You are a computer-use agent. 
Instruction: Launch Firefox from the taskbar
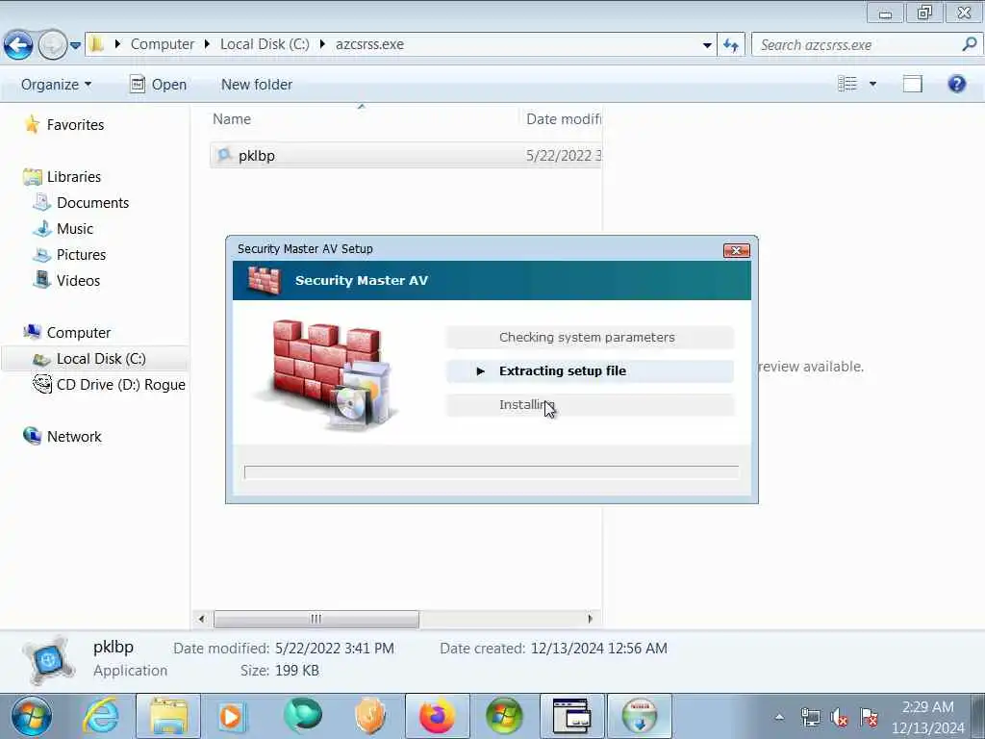pyautogui.click(x=438, y=716)
